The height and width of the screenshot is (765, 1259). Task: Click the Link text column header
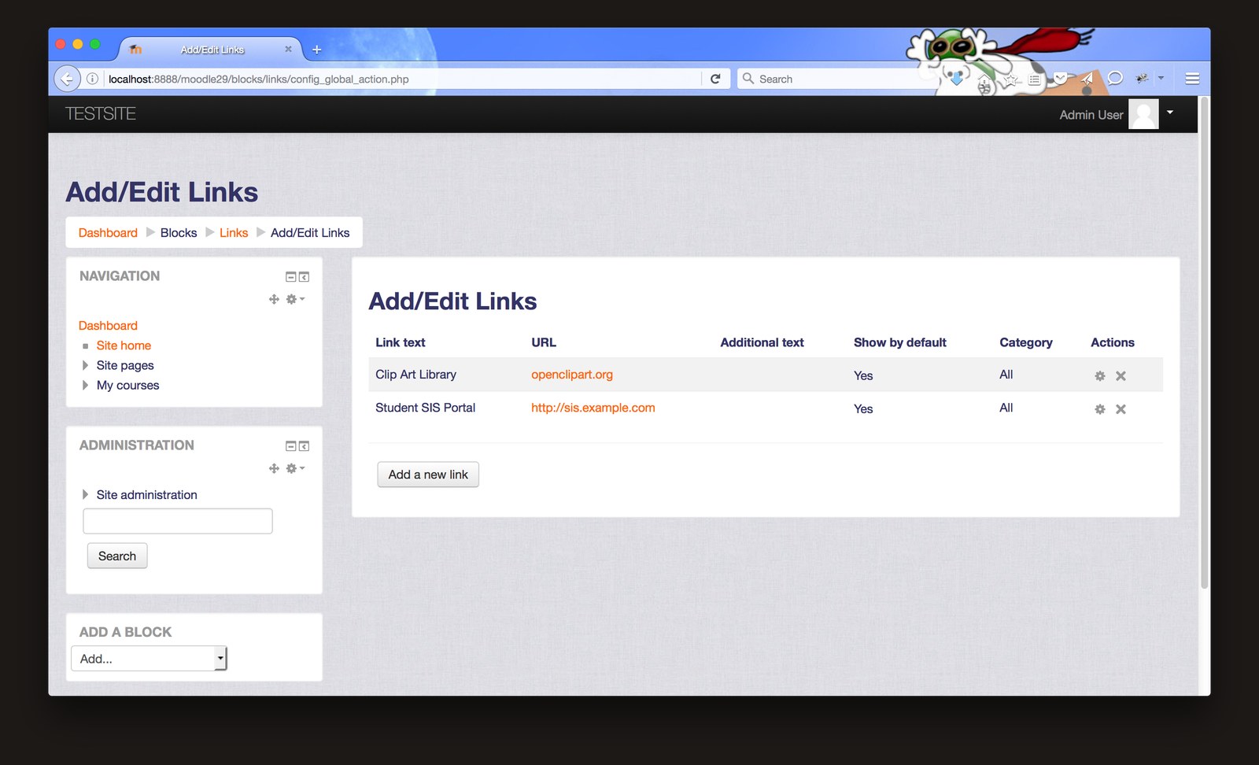coord(400,342)
